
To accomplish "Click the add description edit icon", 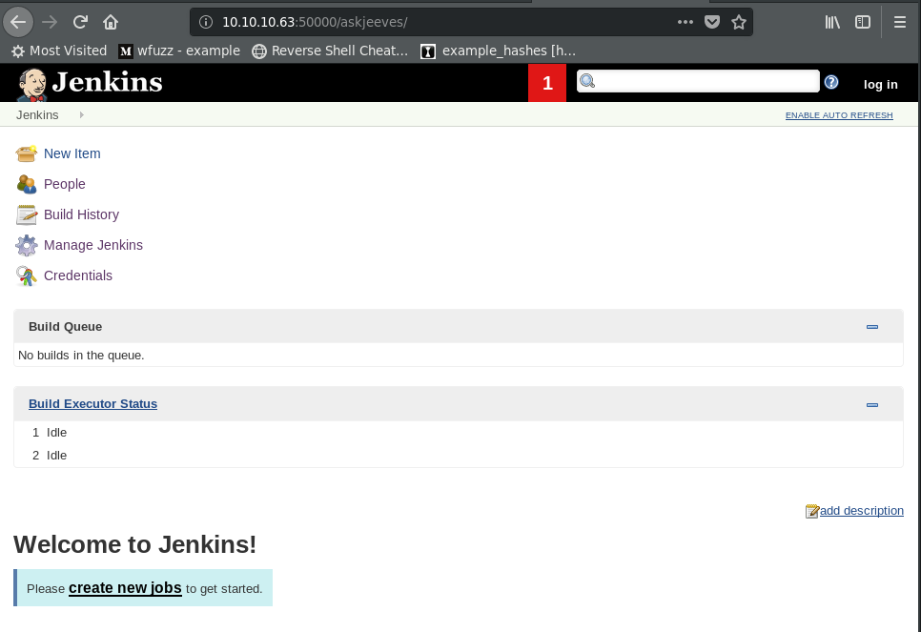I will coord(812,511).
